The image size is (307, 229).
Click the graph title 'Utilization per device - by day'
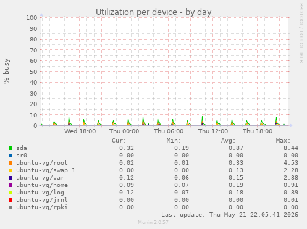click(154, 12)
